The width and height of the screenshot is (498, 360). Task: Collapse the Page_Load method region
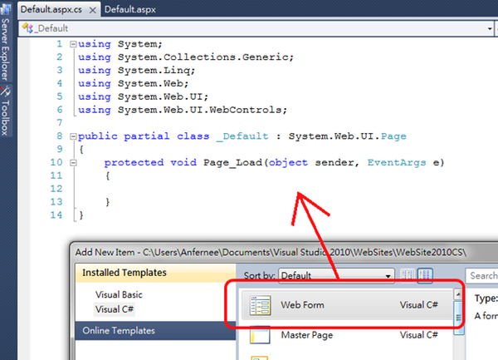(73, 163)
